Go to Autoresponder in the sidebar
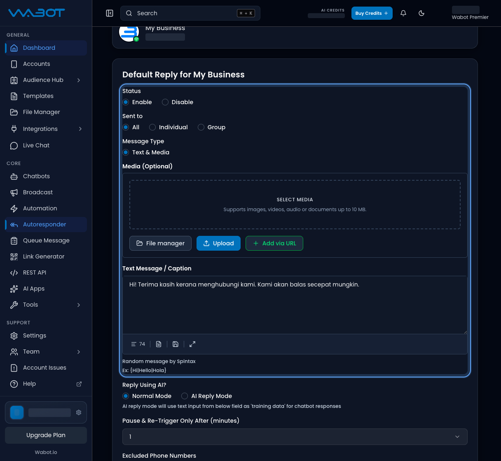Screen dimensions: 501x461 coord(46,224)
